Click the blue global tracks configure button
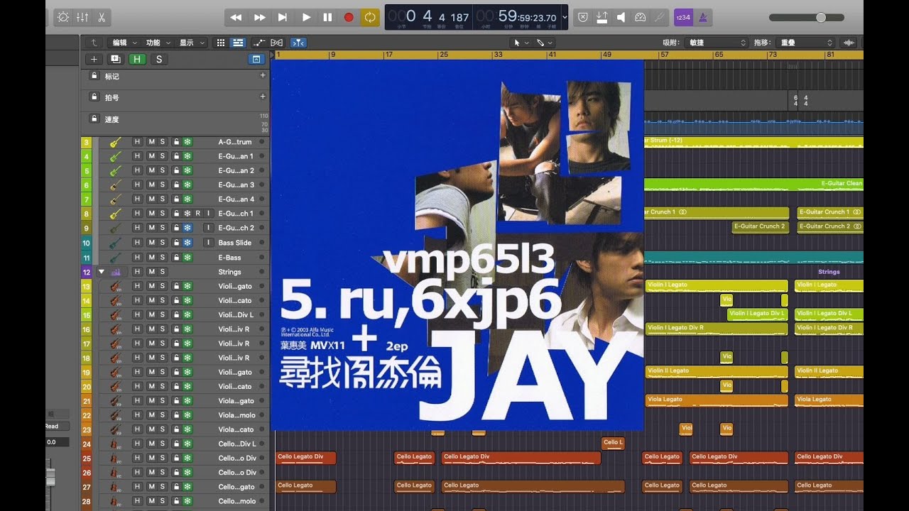This screenshot has height=511, width=909. (256, 59)
